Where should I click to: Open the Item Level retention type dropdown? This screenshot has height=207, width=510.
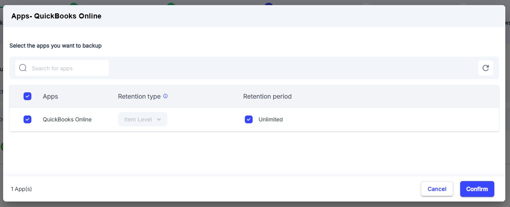pyautogui.click(x=143, y=119)
